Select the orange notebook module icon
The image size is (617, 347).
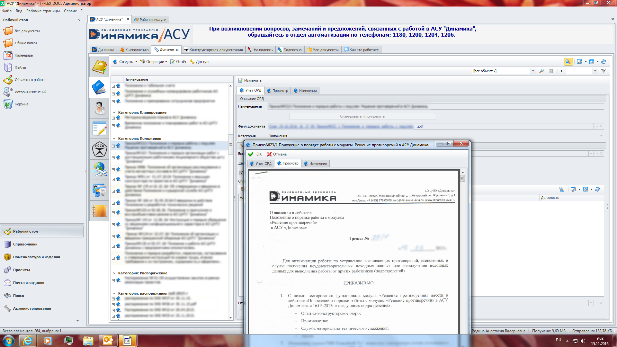(x=99, y=211)
